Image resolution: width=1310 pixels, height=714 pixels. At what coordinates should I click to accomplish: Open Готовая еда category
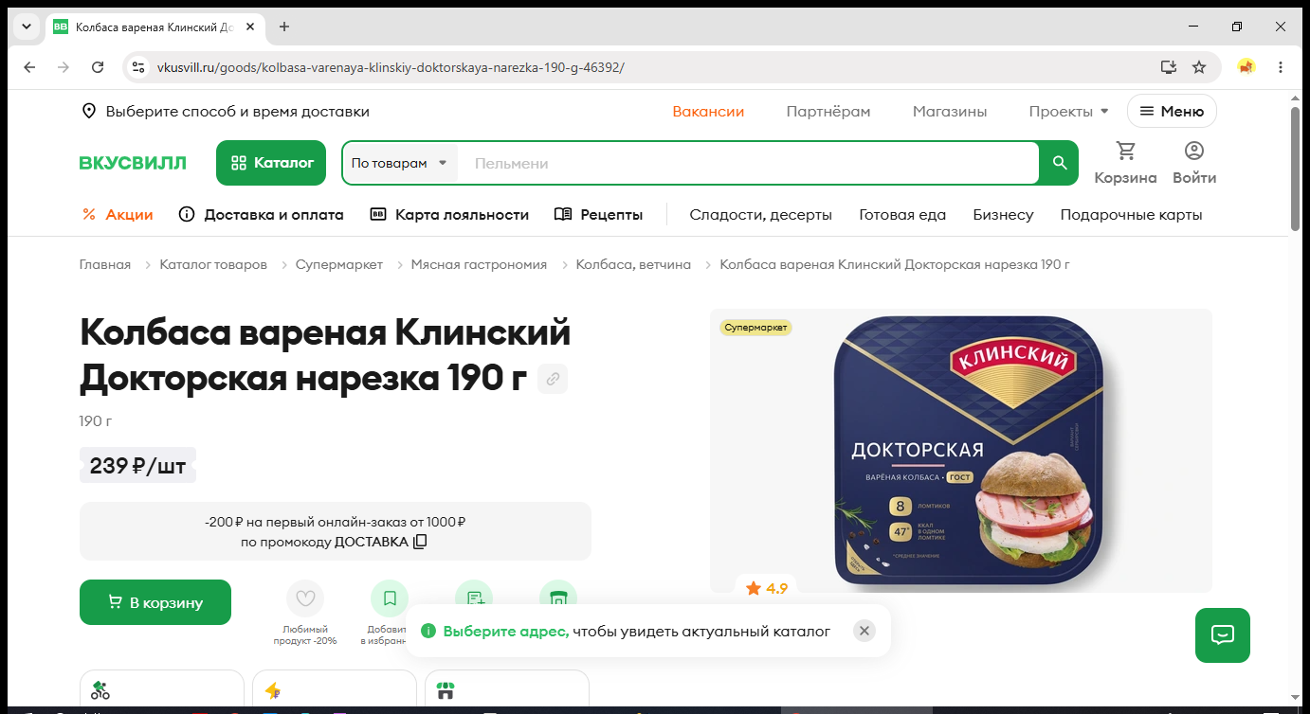tap(902, 215)
